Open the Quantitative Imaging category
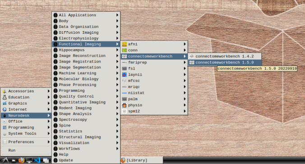305x164 pixels. pyautogui.click(x=86, y=102)
